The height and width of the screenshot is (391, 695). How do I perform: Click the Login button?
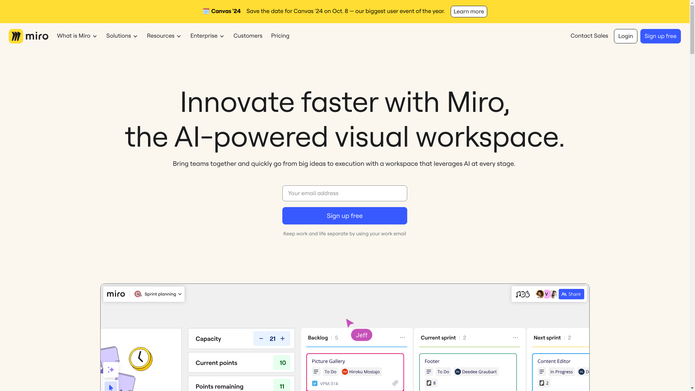pyautogui.click(x=625, y=36)
